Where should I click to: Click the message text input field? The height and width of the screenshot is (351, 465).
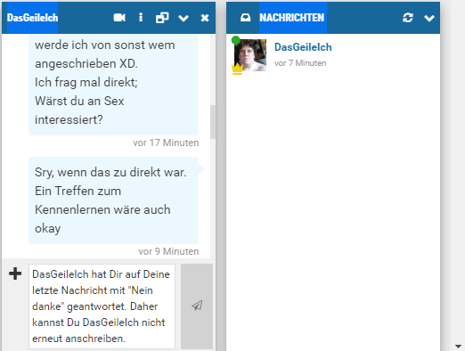(x=102, y=306)
